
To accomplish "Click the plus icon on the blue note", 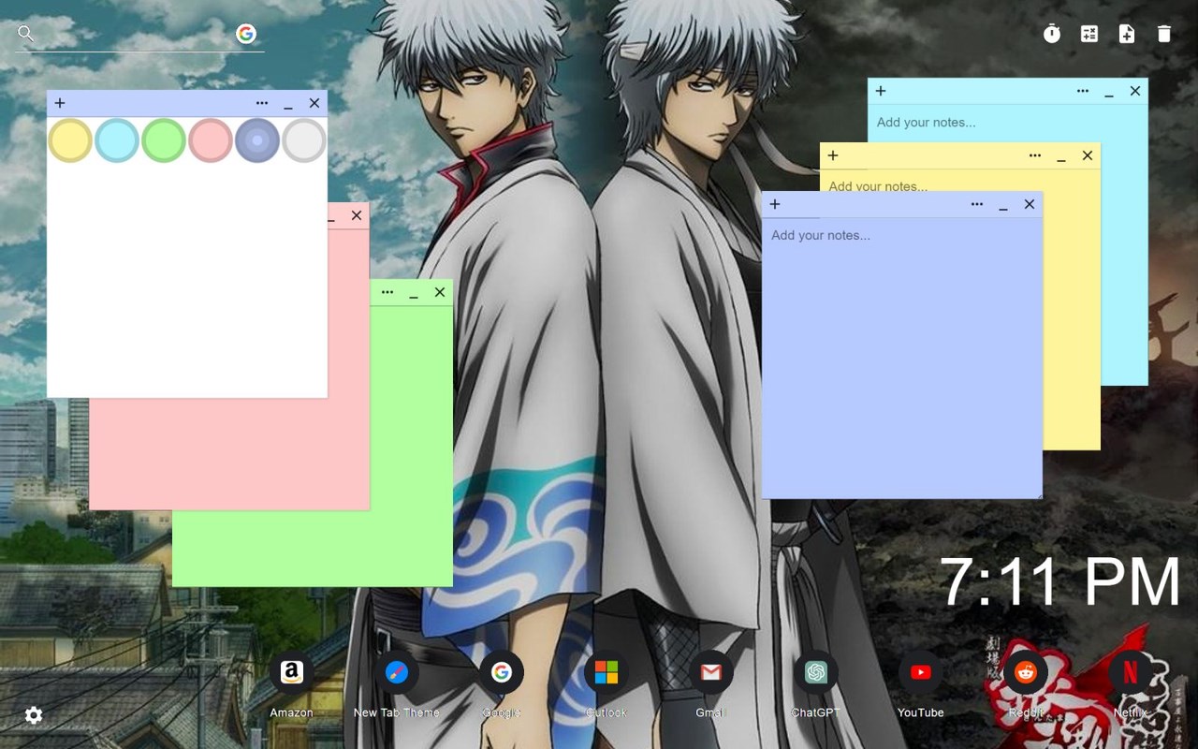I will click(775, 204).
